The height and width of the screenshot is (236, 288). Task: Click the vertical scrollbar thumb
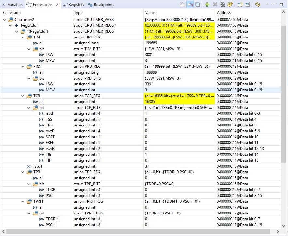coord(283,94)
